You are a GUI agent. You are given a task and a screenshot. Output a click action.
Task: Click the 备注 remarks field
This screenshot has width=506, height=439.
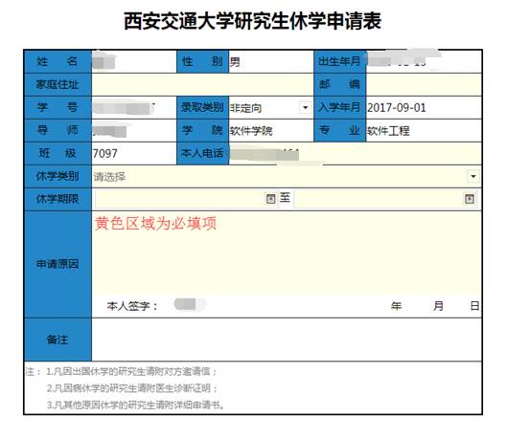[287, 340]
